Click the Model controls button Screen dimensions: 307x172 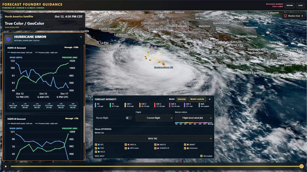197,99
